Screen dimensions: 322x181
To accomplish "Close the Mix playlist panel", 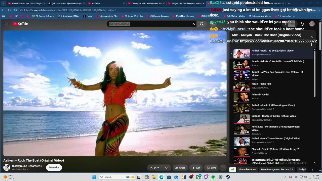I will point(311,37).
